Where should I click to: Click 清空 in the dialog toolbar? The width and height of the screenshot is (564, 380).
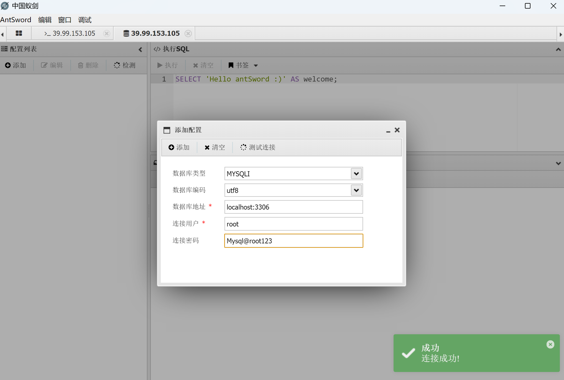pos(215,147)
